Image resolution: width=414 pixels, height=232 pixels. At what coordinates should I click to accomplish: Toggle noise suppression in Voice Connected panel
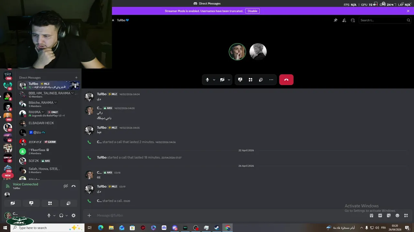(x=66, y=186)
